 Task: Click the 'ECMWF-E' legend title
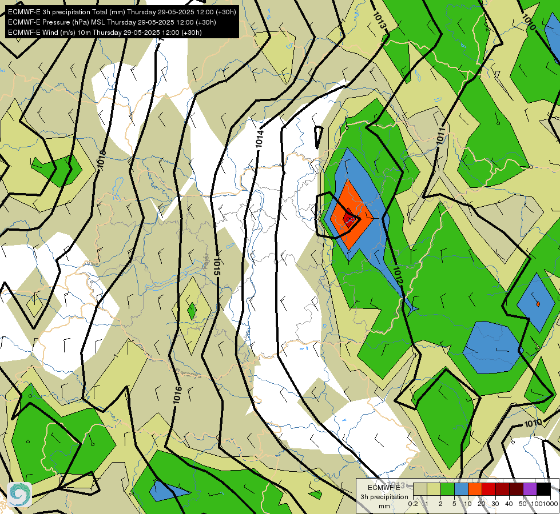coord(384,488)
